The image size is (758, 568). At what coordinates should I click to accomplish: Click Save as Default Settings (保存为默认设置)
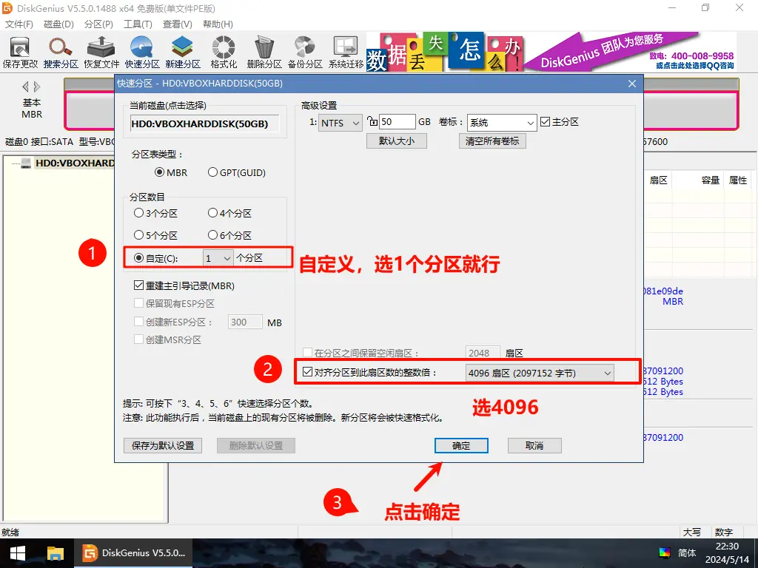pyautogui.click(x=163, y=445)
